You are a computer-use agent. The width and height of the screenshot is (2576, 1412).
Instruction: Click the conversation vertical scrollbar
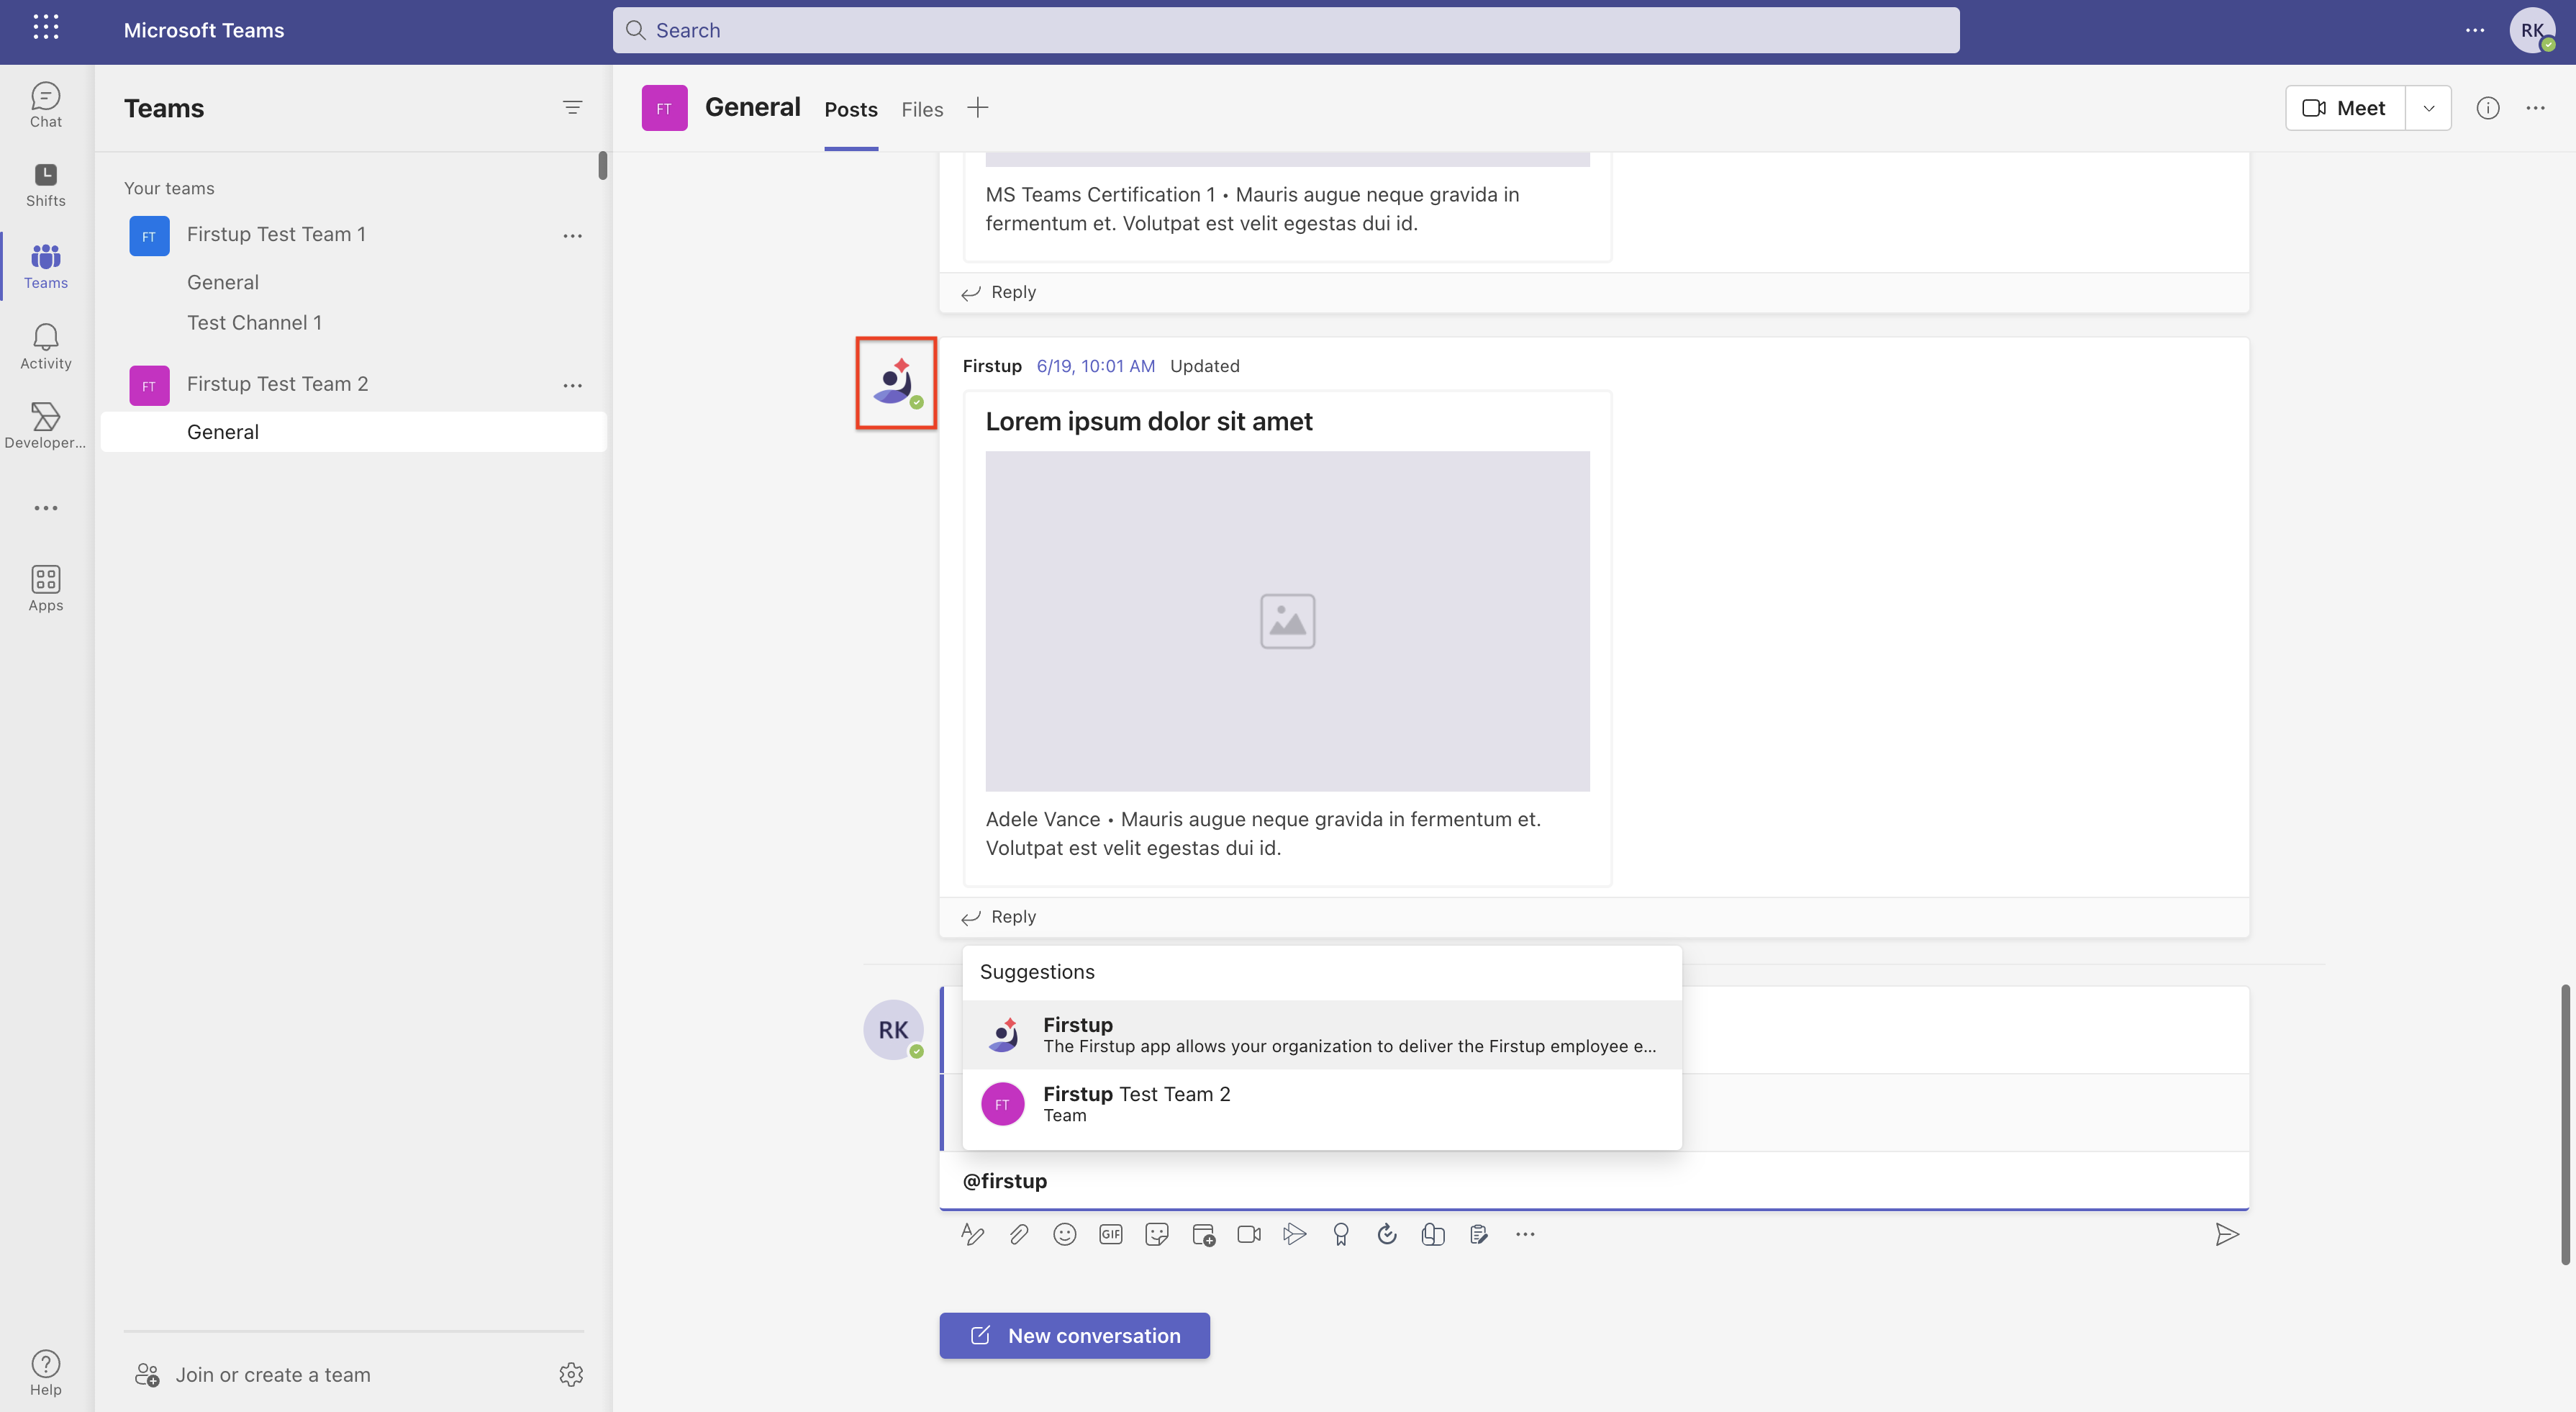[2565, 1124]
